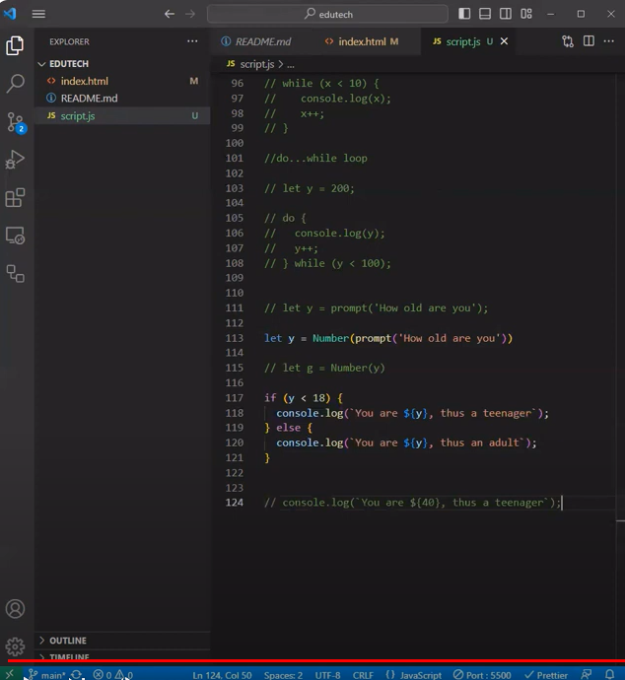
Task: Open the Extensions view
Action: tap(16, 198)
